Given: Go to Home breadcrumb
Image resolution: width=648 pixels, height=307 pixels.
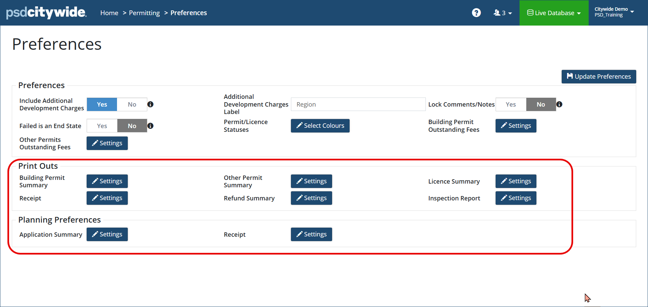Looking at the screenshot, I should pos(109,13).
